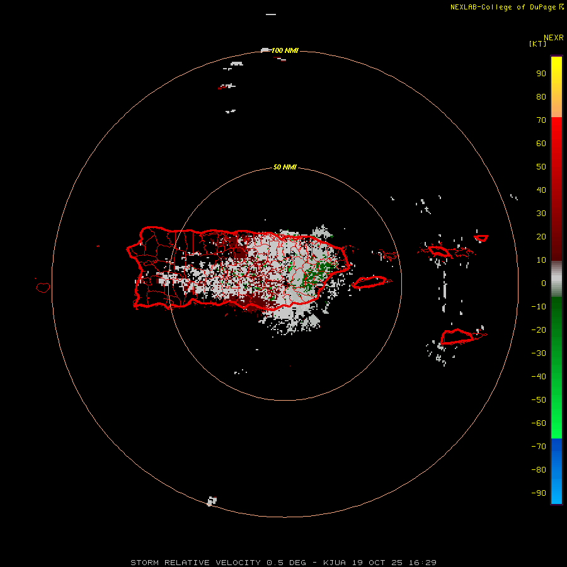Image resolution: width=567 pixels, height=567 pixels.
Task: Click the minus 10 knot scale label
Action: click(539, 307)
